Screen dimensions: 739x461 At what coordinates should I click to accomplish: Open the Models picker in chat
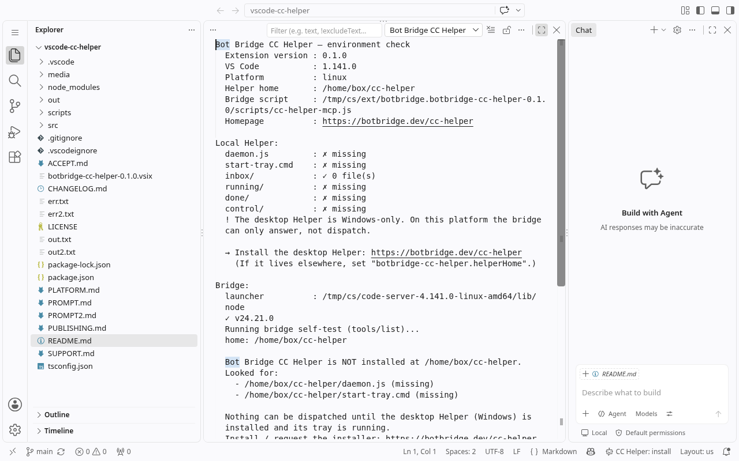(x=646, y=414)
